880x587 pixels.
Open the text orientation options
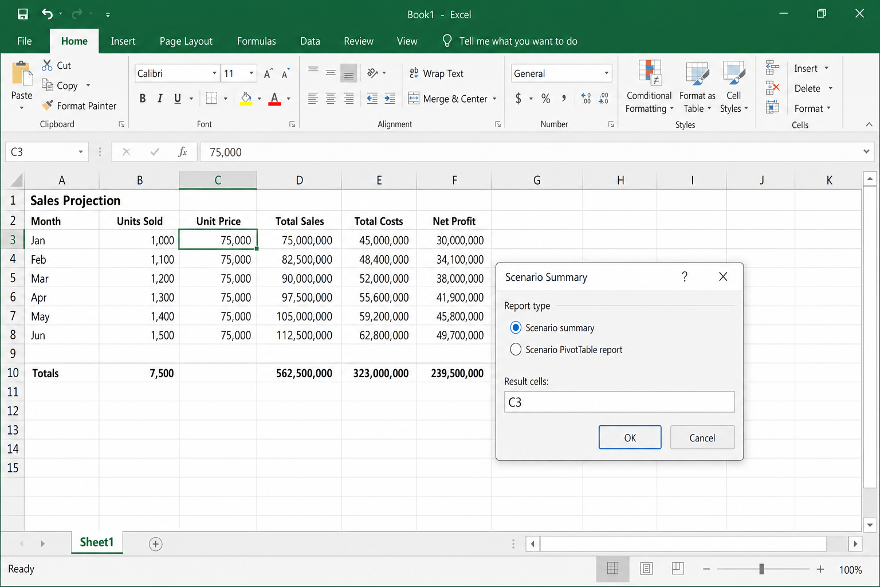(376, 73)
